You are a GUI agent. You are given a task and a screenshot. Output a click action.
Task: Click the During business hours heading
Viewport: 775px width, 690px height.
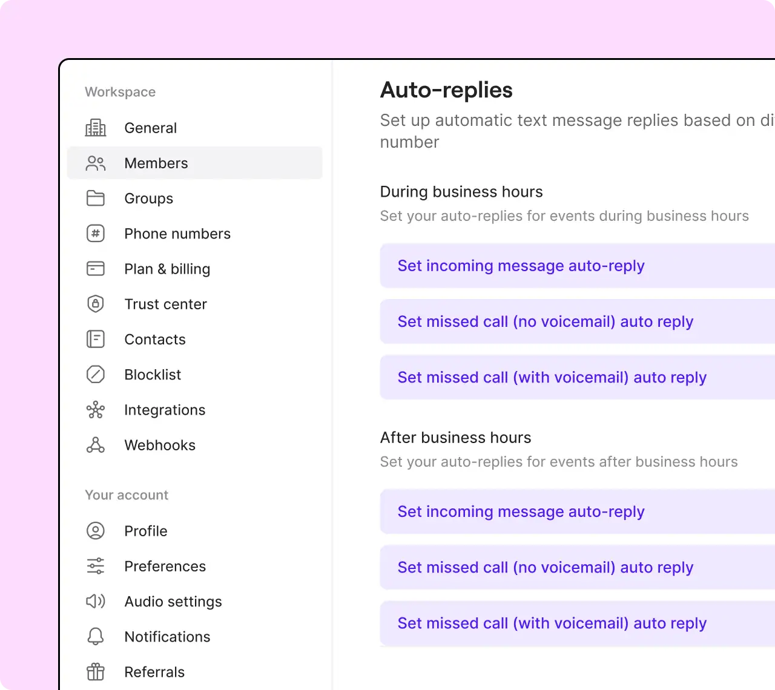pyautogui.click(x=461, y=192)
